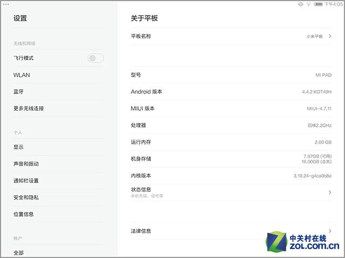The height and width of the screenshot is (258, 345).
Task: Select the 2.00 GB memory value
Action: (x=323, y=142)
